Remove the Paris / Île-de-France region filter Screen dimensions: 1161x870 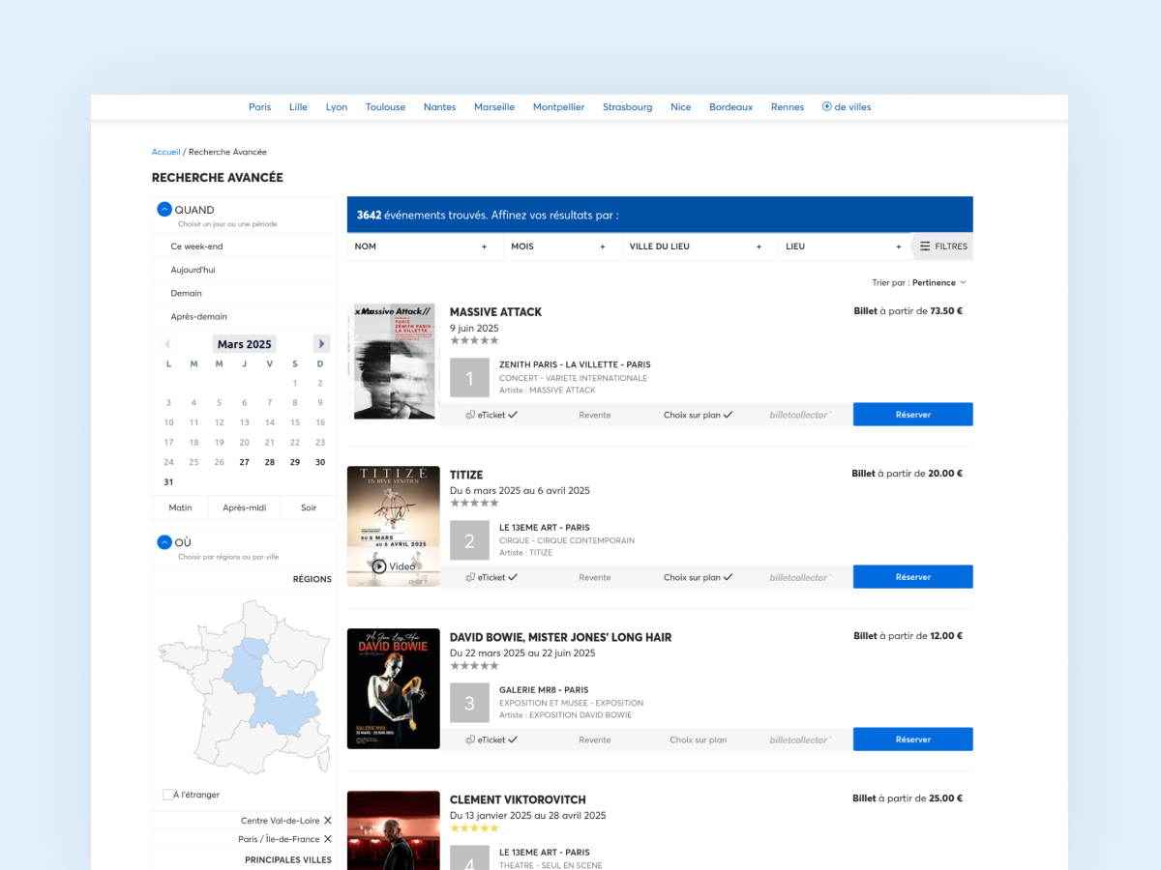(328, 839)
